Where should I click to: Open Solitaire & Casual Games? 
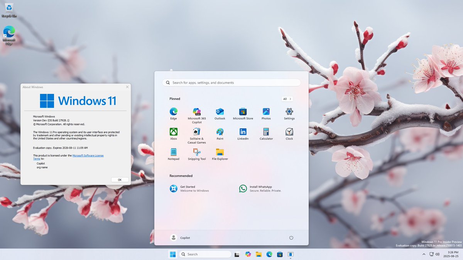click(197, 136)
